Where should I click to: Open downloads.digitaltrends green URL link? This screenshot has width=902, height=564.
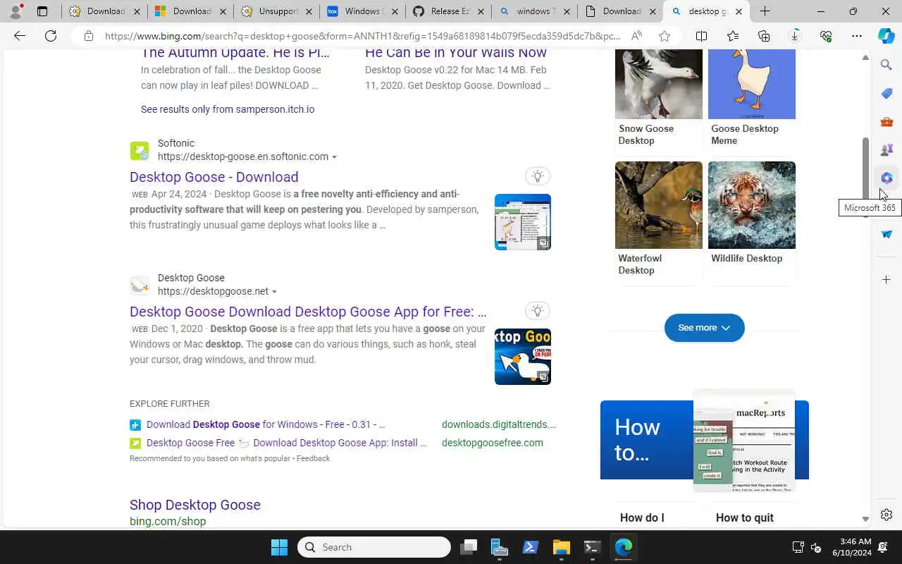click(499, 424)
